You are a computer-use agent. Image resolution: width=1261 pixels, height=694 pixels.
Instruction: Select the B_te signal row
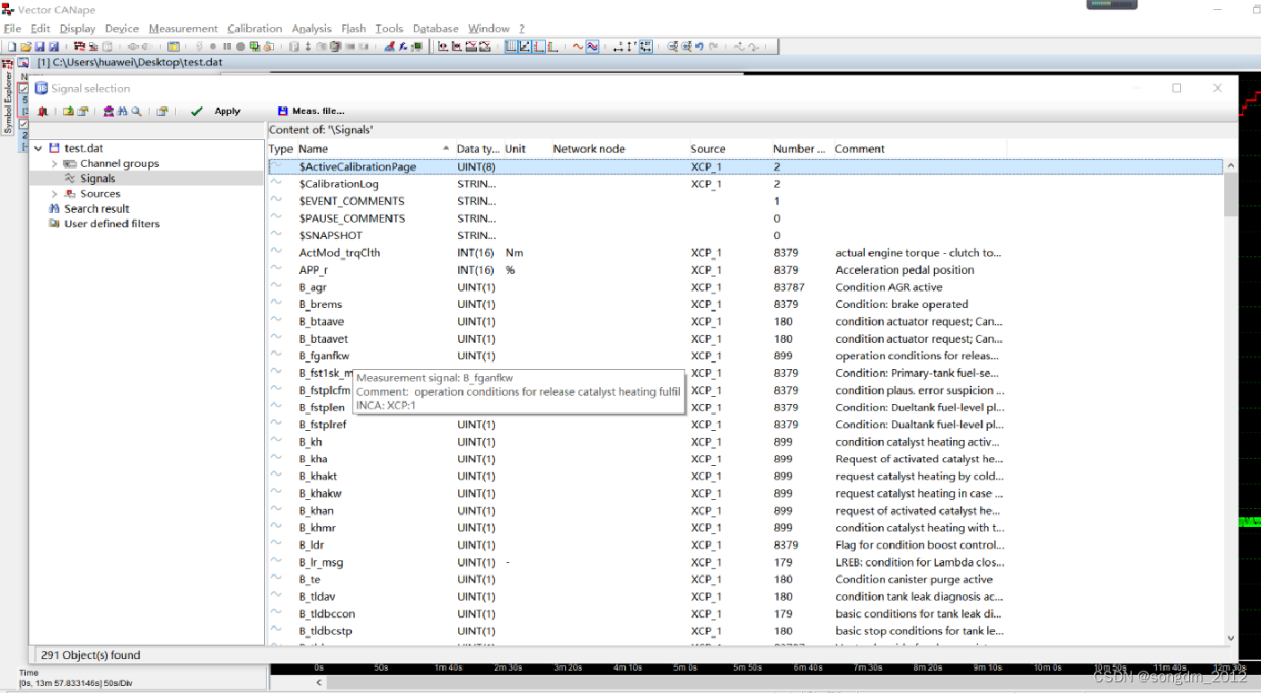[745, 579]
